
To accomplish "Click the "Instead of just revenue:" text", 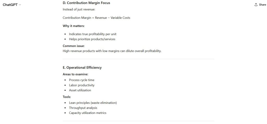I will (x=79, y=9).
